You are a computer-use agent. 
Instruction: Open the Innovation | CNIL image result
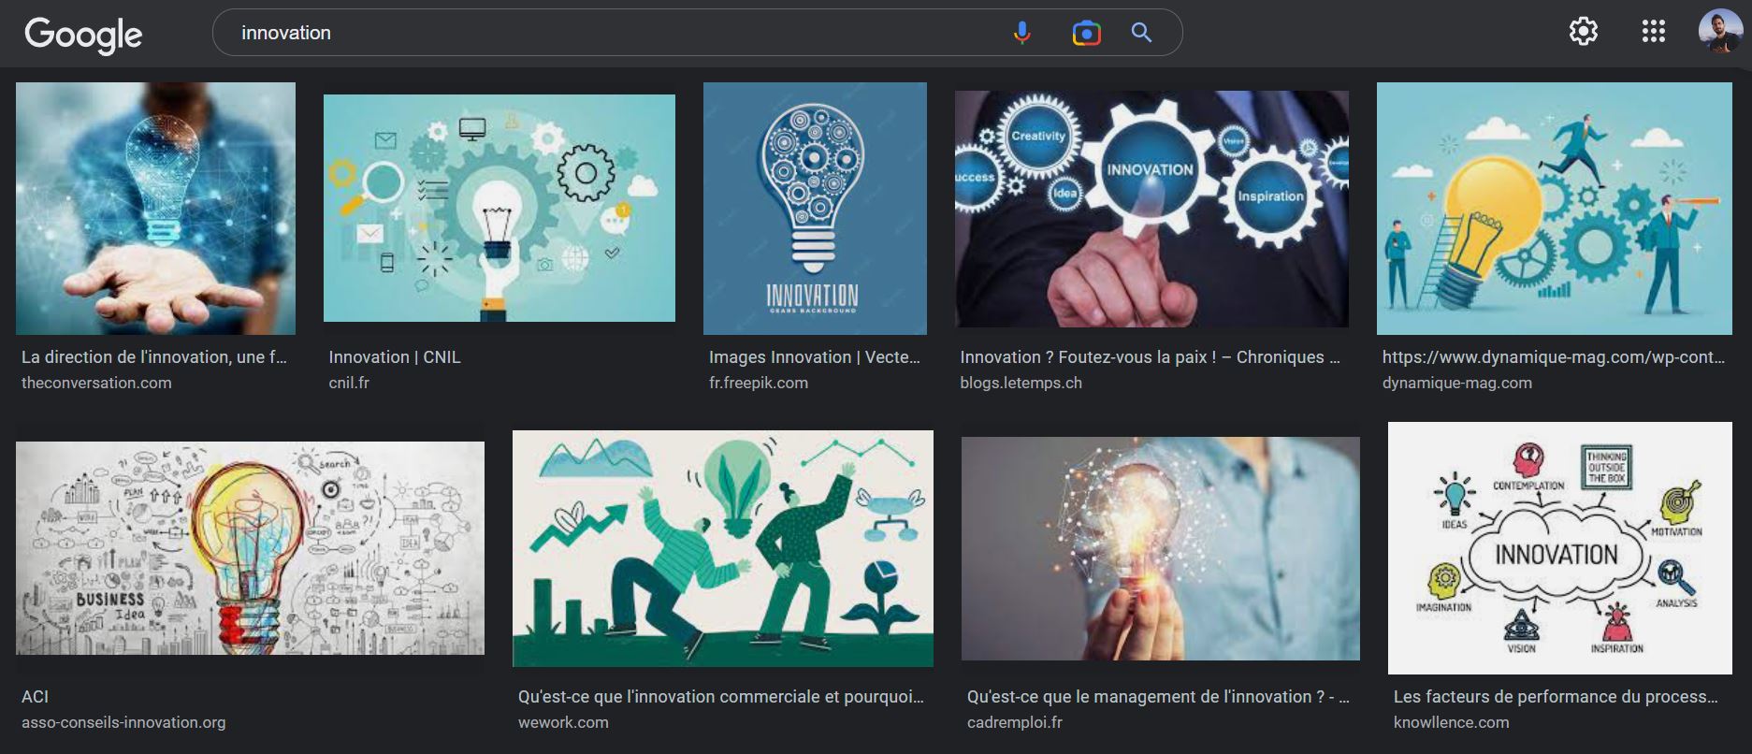point(499,208)
